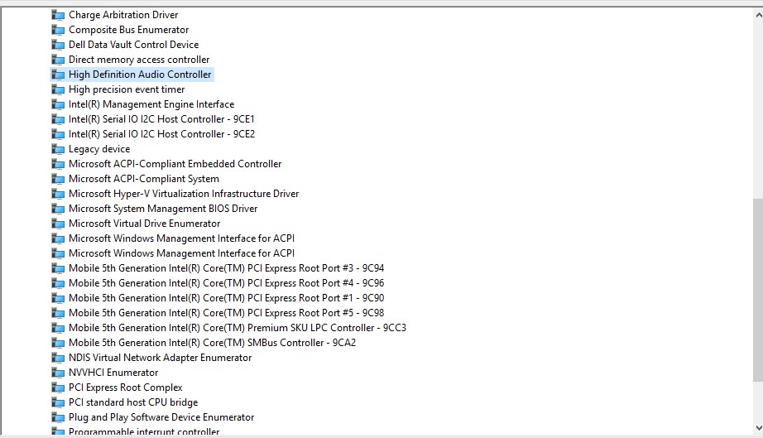
Task: Click icon for I2C Host Controller 9CE2
Action: 58,134
